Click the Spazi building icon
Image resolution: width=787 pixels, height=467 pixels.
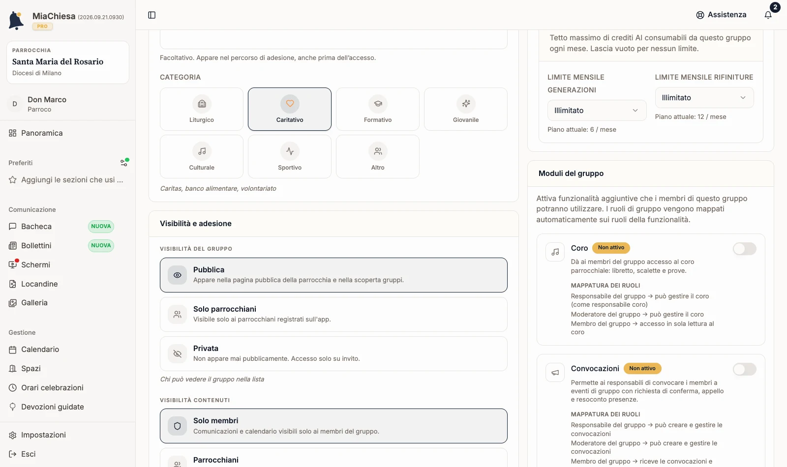(13, 369)
